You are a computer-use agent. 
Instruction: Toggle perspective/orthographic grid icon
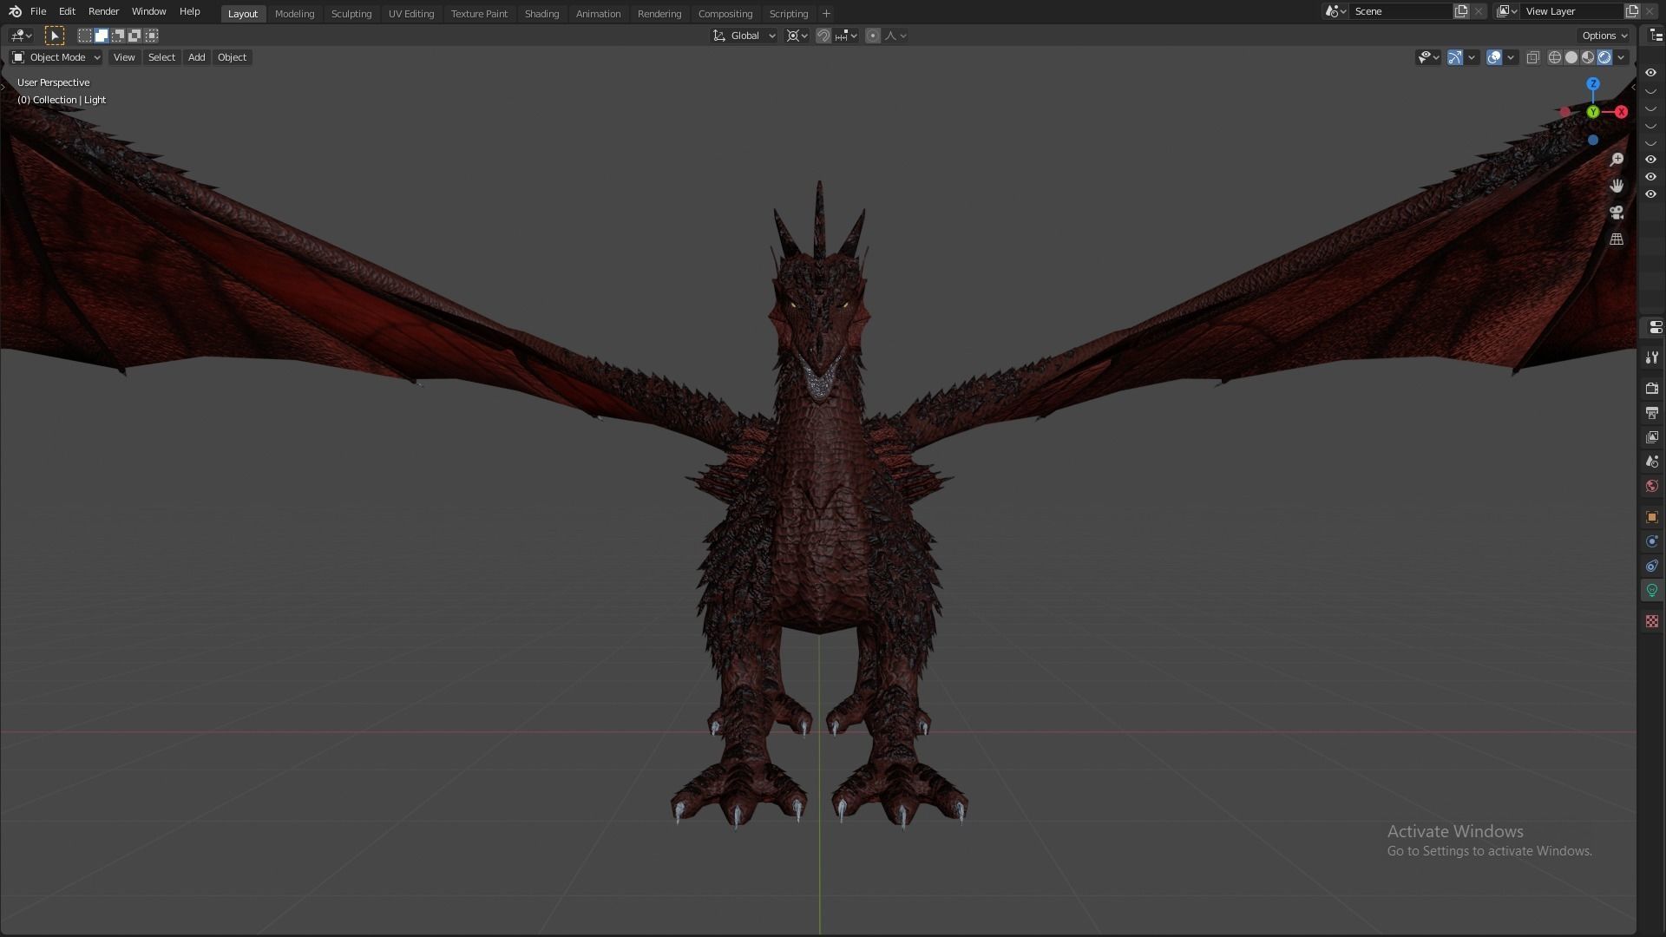pos(1617,239)
